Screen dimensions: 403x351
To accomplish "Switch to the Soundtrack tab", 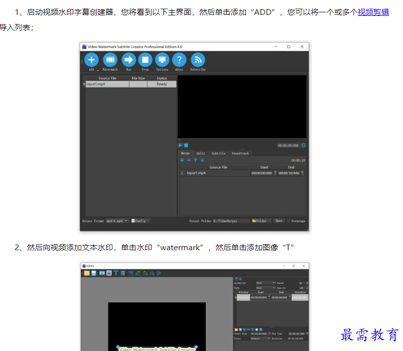I will click(x=240, y=153).
